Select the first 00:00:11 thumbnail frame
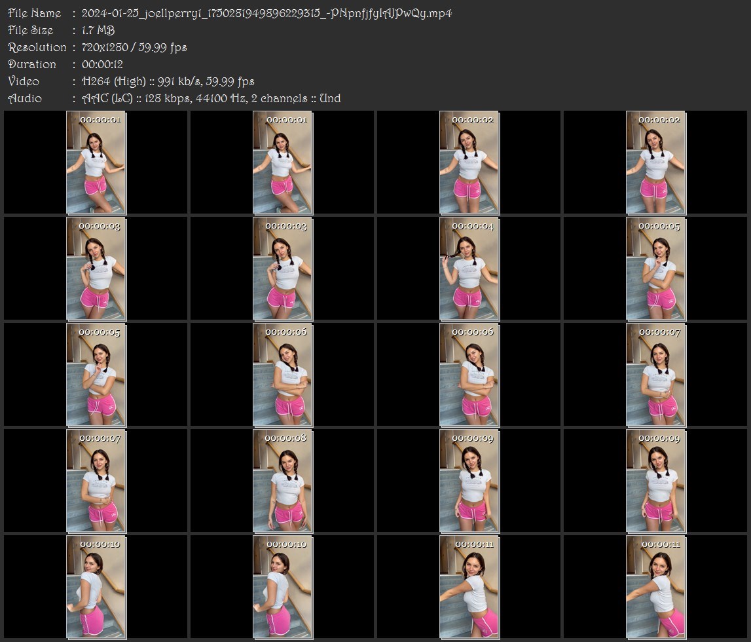 [x=469, y=587]
